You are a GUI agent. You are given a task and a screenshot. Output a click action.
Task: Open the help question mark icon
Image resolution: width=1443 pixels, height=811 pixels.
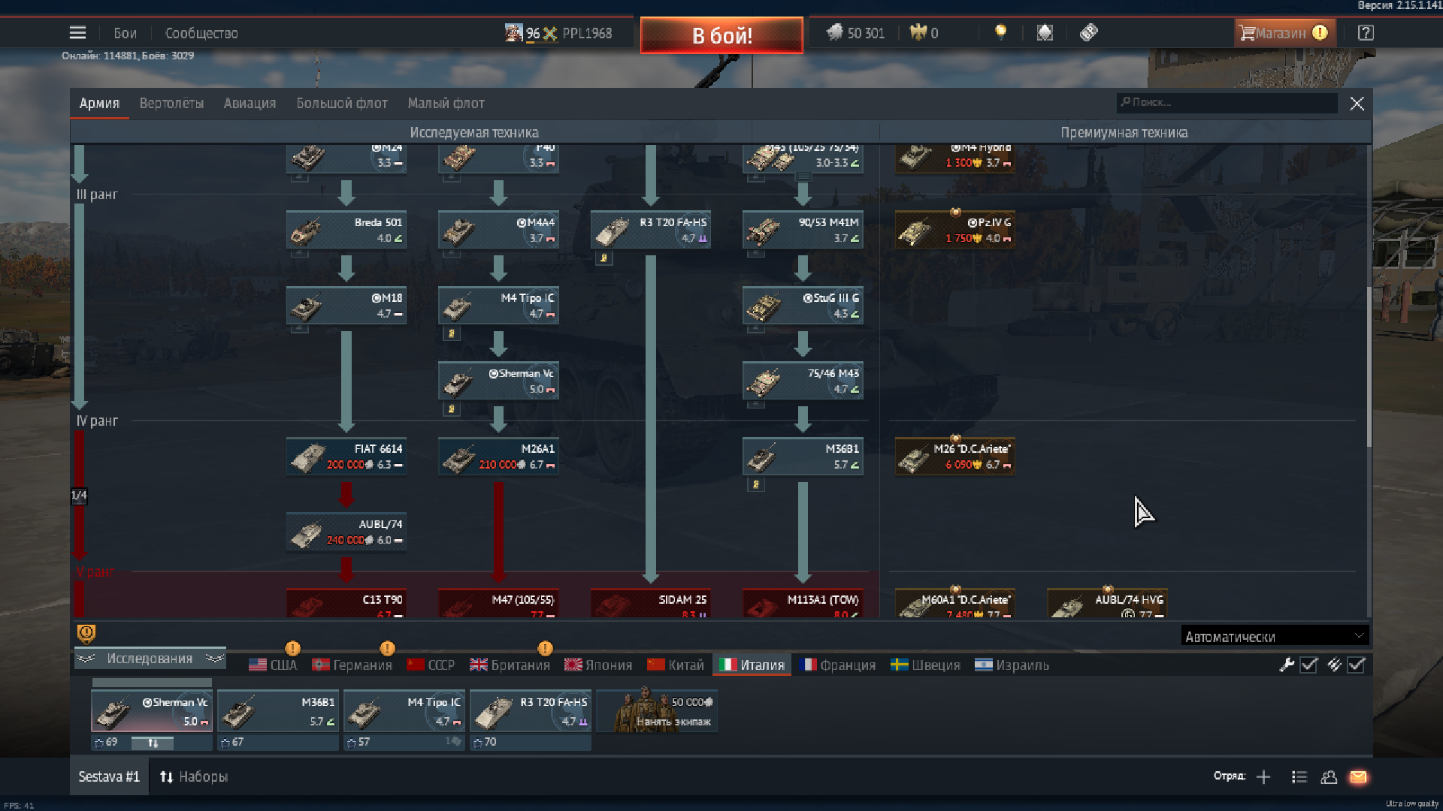click(x=1366, y=33)
